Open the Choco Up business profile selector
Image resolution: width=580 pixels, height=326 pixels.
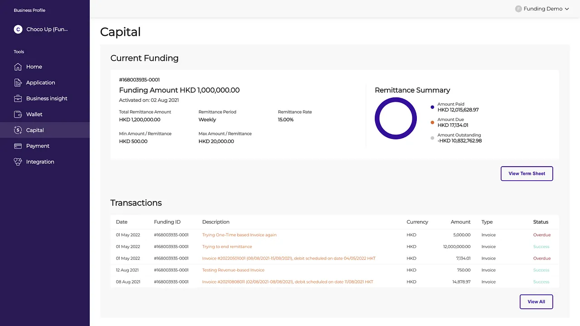47,29
